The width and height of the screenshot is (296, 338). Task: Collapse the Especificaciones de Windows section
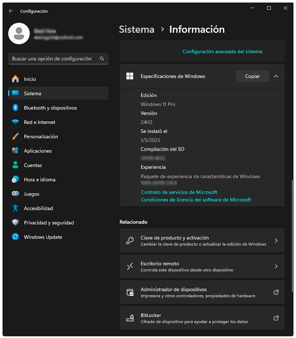coord(276,76)
